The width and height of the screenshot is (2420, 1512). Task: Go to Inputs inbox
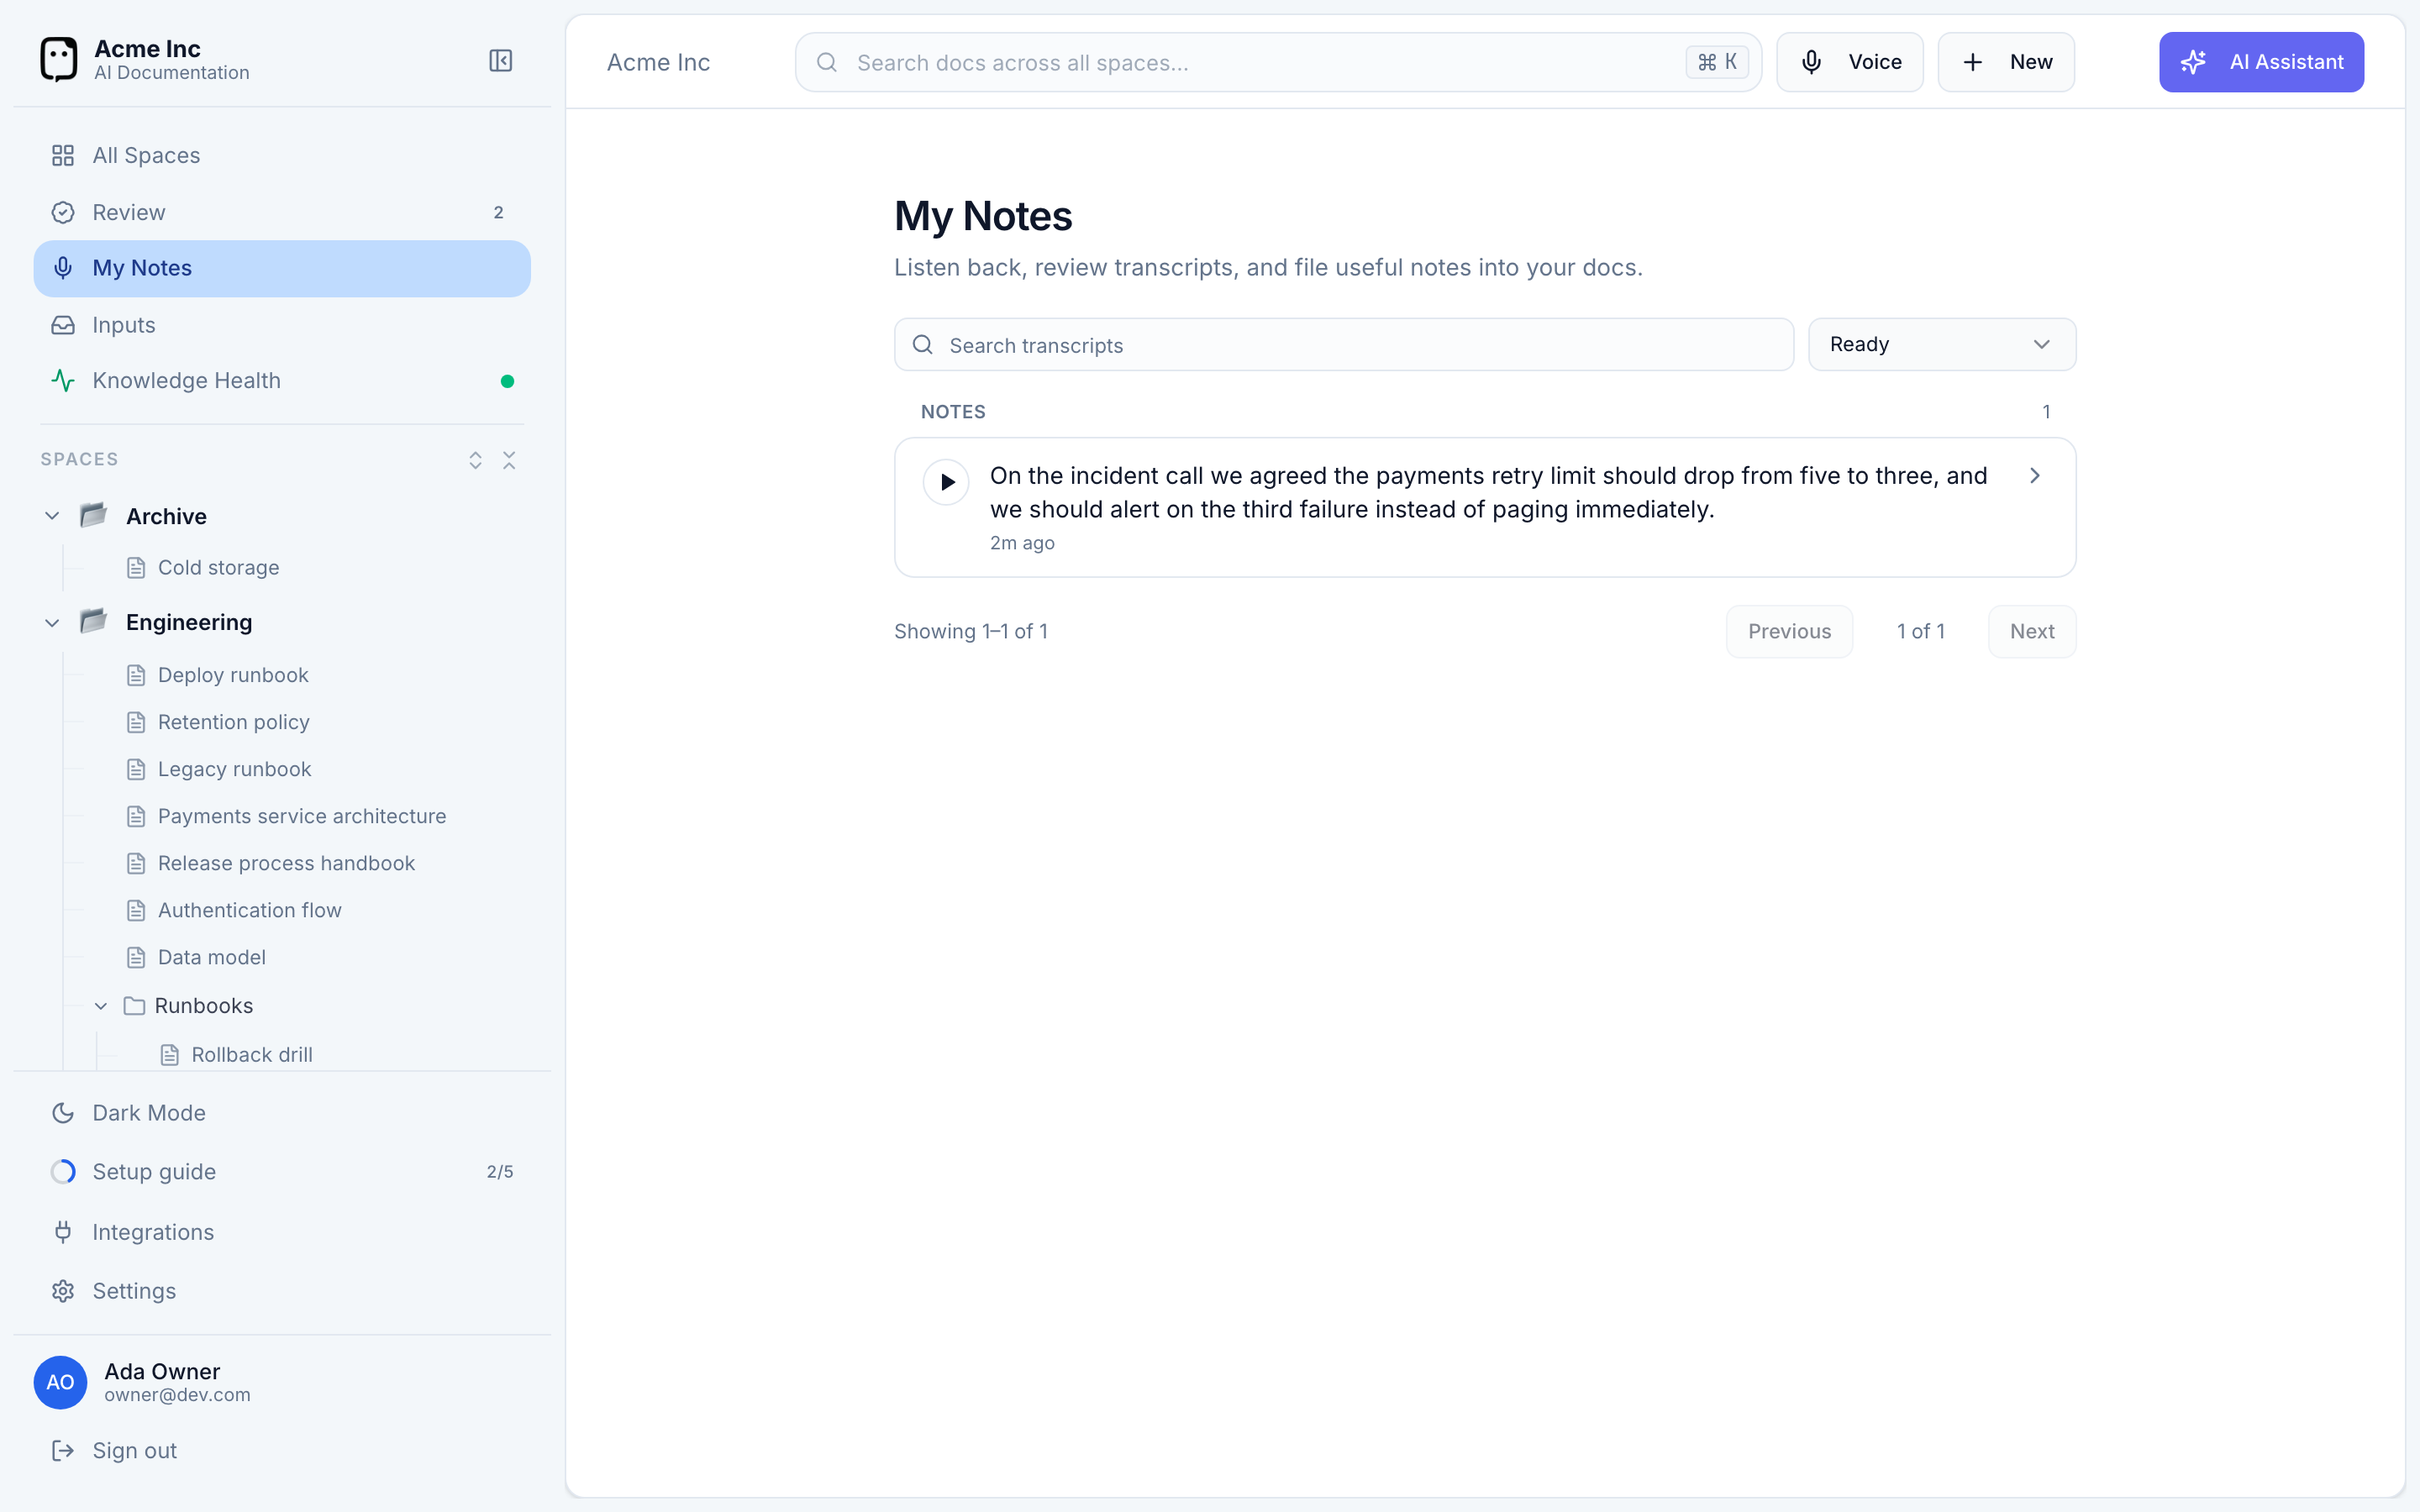click(281, 325)
